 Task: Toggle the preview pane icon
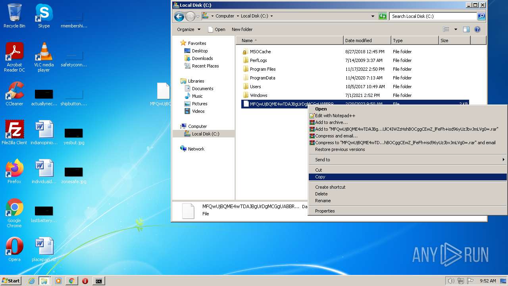pyautogui.click(x=466, y=29)
